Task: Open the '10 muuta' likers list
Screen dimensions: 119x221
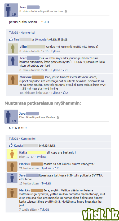Action: [x=41, y=39]
